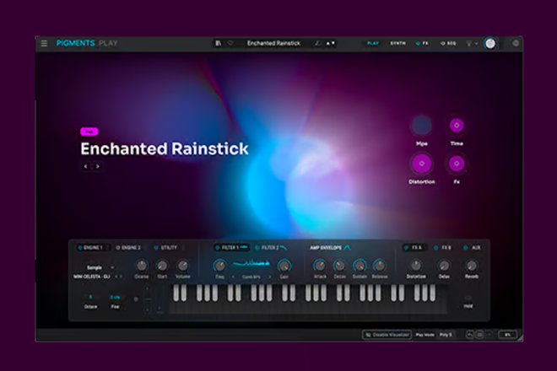Image resolution: width=557 pixels, height=371 pixels.
Task: Select the FILTER 1 tab
Action: [x=231, y=247]
